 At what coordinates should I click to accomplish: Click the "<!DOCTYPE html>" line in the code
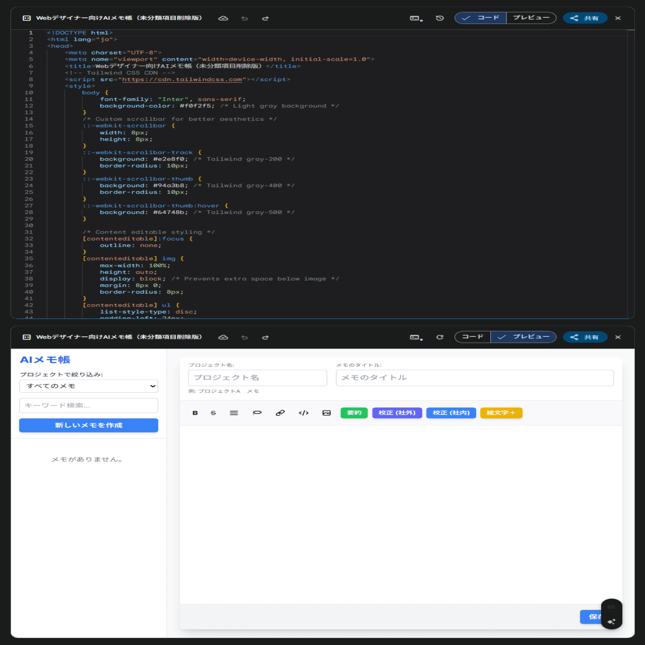pyautogui.click(x=80, y=33)
